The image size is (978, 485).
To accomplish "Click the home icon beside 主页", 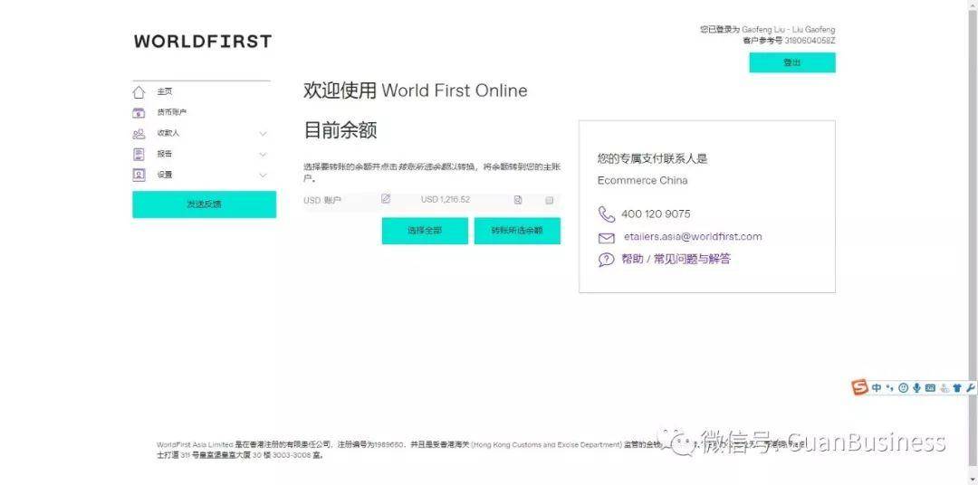I will [139, 92].
